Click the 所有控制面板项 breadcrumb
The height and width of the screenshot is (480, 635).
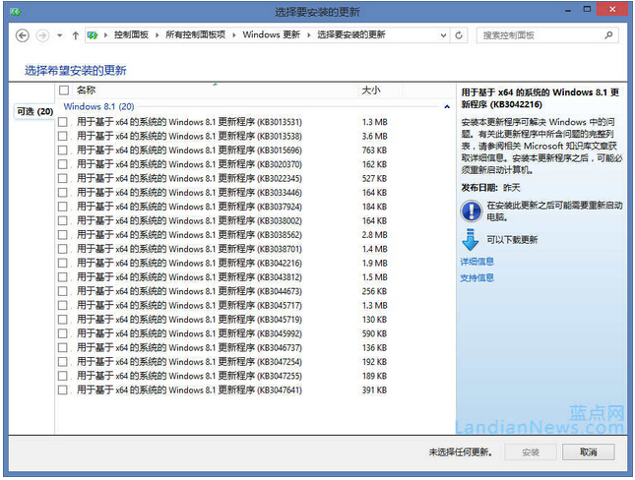[195, 35]
